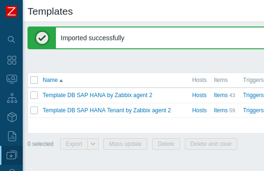Open Template DB SAP HANA Tenant link
Screen dimensions: 264x171
(x=107, y=110)
